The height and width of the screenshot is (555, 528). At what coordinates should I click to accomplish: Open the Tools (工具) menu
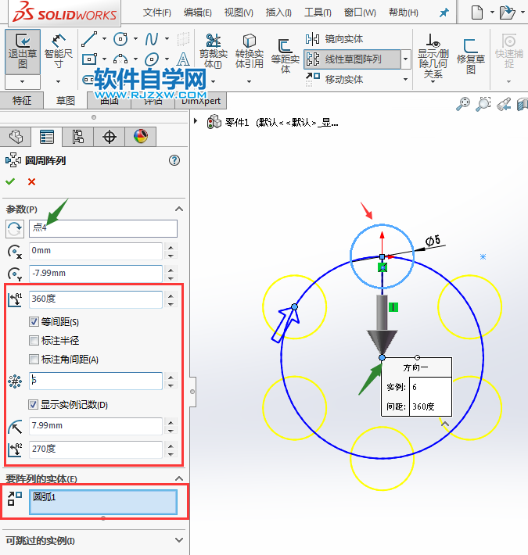(318, 13)
